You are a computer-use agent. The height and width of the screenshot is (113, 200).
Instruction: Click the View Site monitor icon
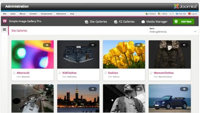pyautogui.click(x=177, y=14)
